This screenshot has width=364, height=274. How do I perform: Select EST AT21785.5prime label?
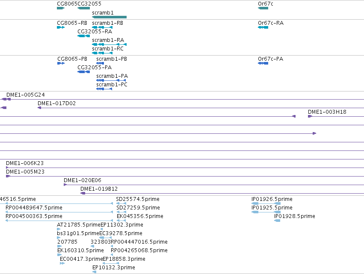click(79, 225)
